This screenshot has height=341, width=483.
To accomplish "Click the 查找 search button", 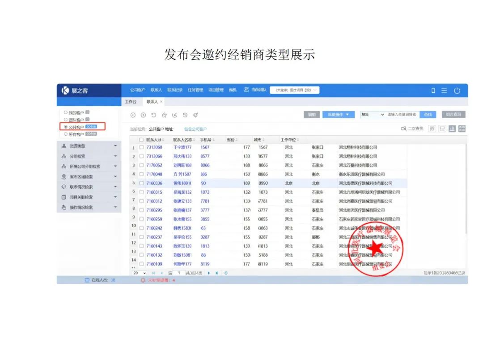I will 428,115.
